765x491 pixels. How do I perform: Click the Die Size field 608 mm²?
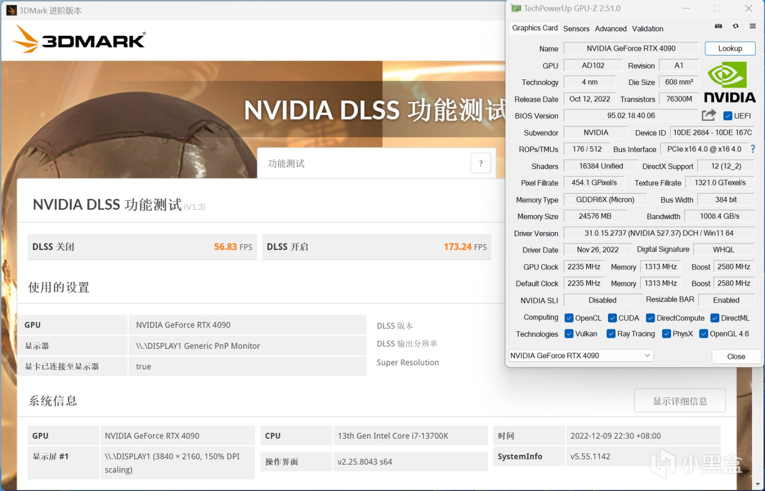coord(679,82)
